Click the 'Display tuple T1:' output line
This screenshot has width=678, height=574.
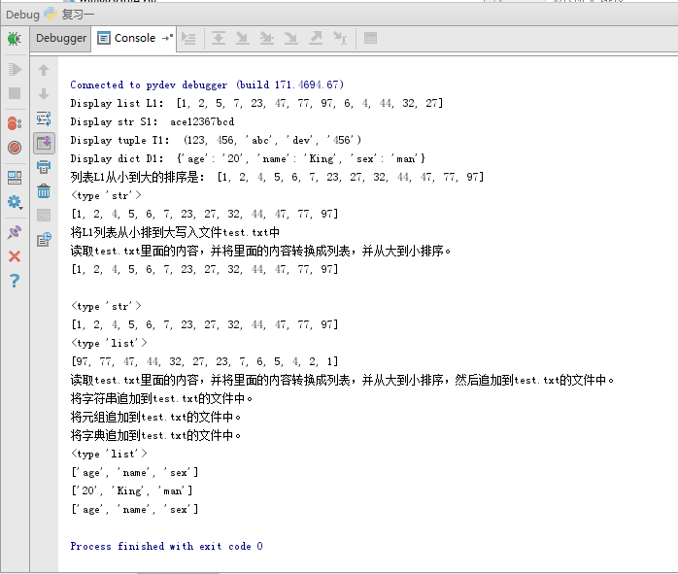click(216, 140)
